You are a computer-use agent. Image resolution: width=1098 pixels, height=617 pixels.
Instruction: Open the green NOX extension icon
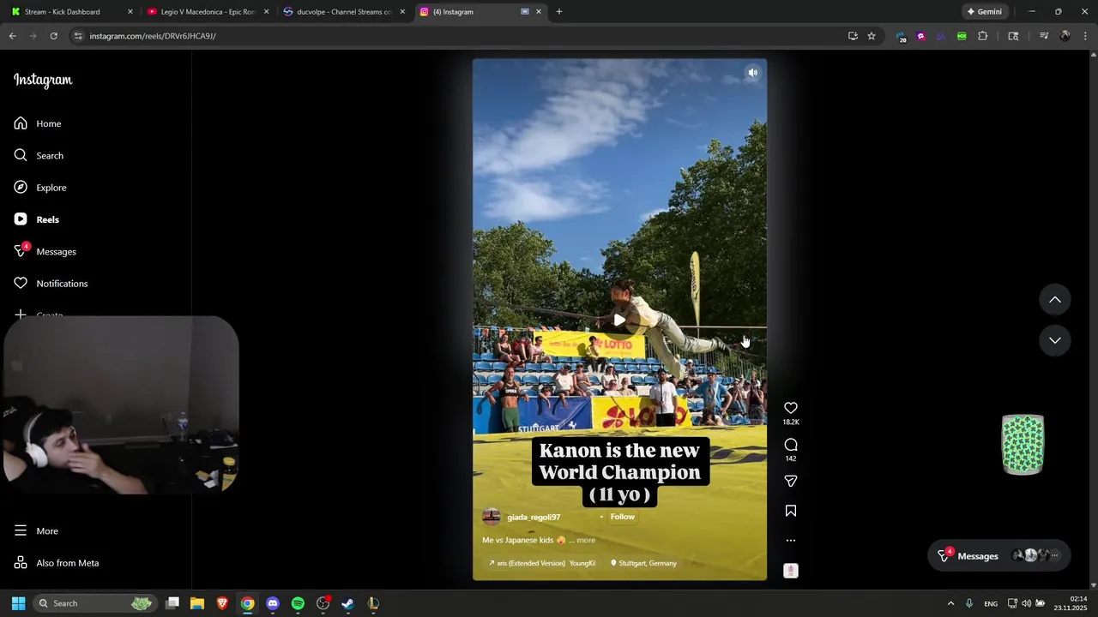[962, 36]
